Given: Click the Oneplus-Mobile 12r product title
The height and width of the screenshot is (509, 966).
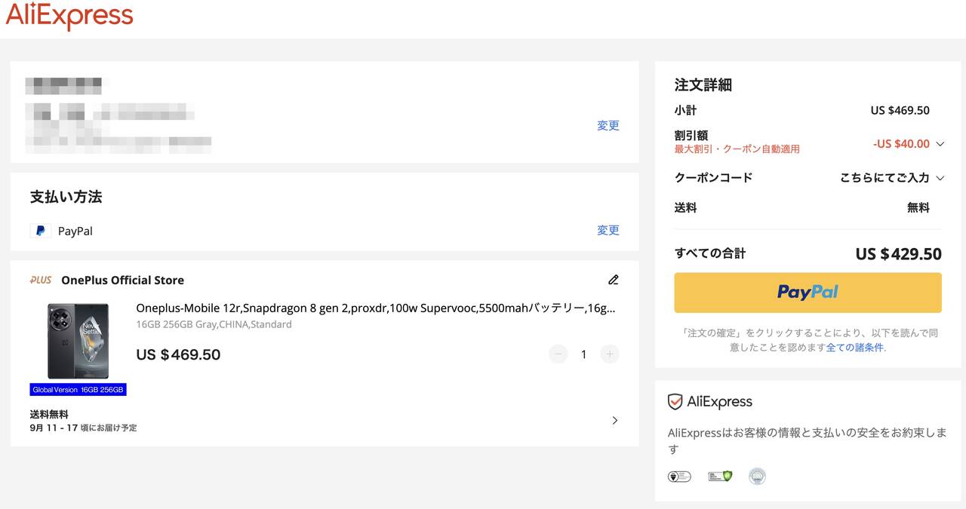Looking at the screenshot, I should (375, 308).
